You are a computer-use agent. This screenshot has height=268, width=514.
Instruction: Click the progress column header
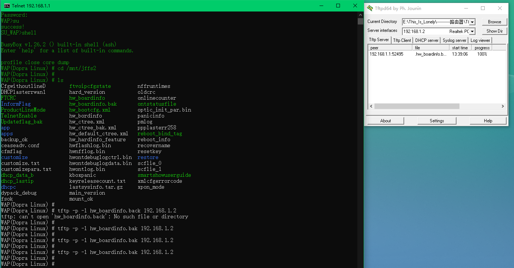(482, 48)
